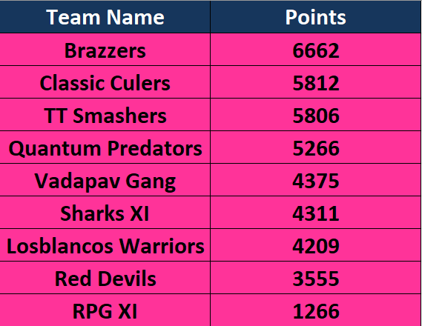The image size is (422, 326).
Task: Click the 4375 points value
Action: coord(315,181)
